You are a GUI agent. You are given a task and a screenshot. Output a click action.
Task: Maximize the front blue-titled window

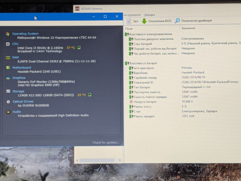click(105, 16)
